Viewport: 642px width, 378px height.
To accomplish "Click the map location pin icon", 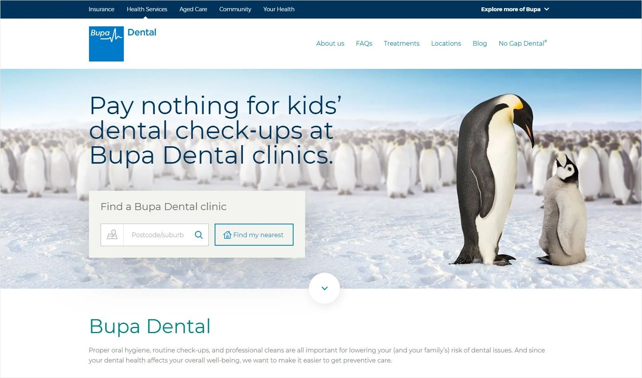I will tap(112, 235).
